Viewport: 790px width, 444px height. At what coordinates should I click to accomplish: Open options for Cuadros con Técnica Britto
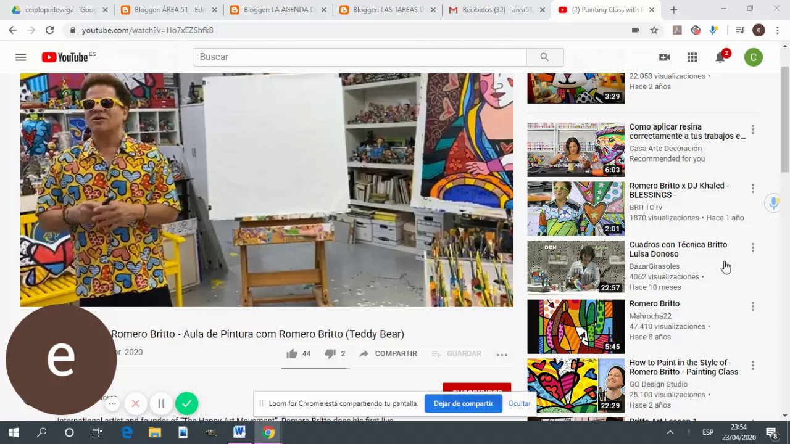(752, 248)
